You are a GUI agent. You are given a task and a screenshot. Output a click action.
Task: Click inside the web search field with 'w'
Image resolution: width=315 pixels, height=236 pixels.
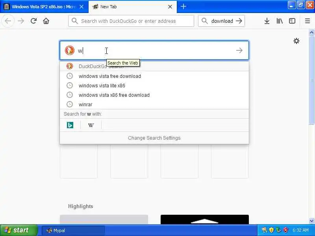click(154, 50)
